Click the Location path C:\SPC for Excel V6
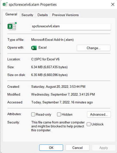 45,59
